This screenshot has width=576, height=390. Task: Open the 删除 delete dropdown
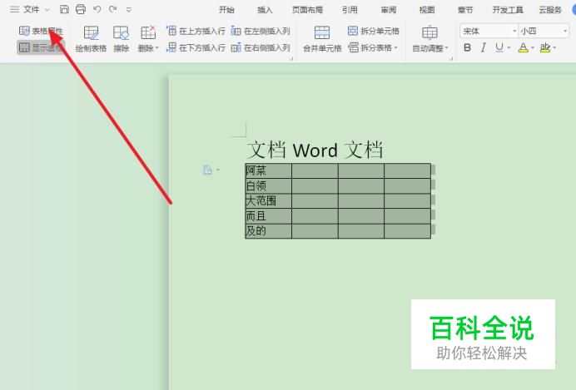(148, 39)
